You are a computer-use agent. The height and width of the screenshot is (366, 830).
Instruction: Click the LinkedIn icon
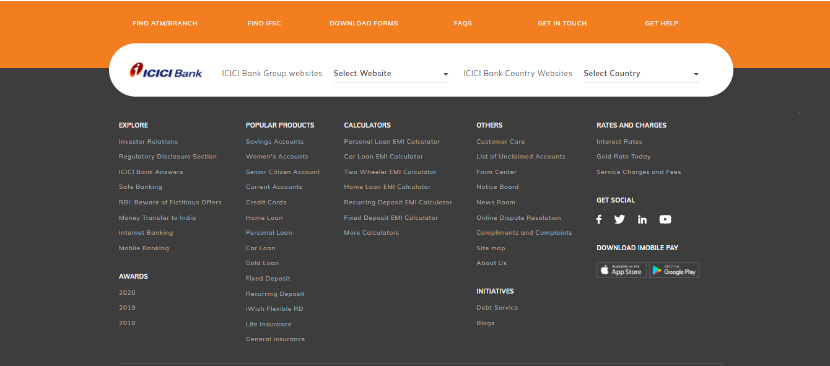642,219
